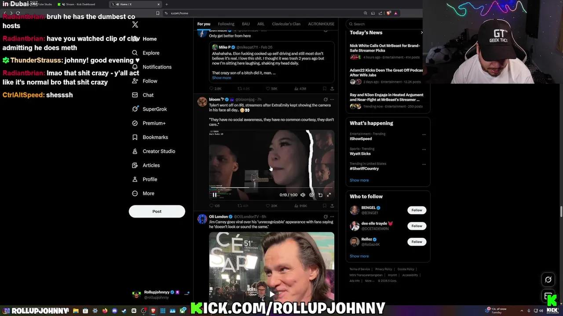Enter fullscreen on bloom video

(x=329, y=195)
